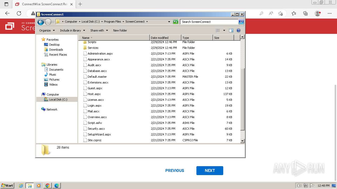Open Include in library menu

(72, 30)
